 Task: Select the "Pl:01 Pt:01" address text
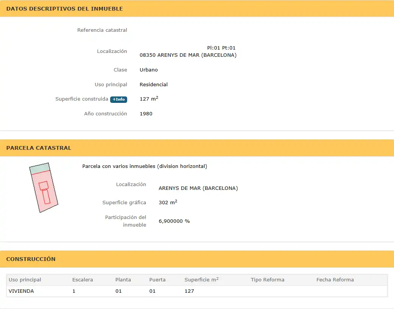221,48
